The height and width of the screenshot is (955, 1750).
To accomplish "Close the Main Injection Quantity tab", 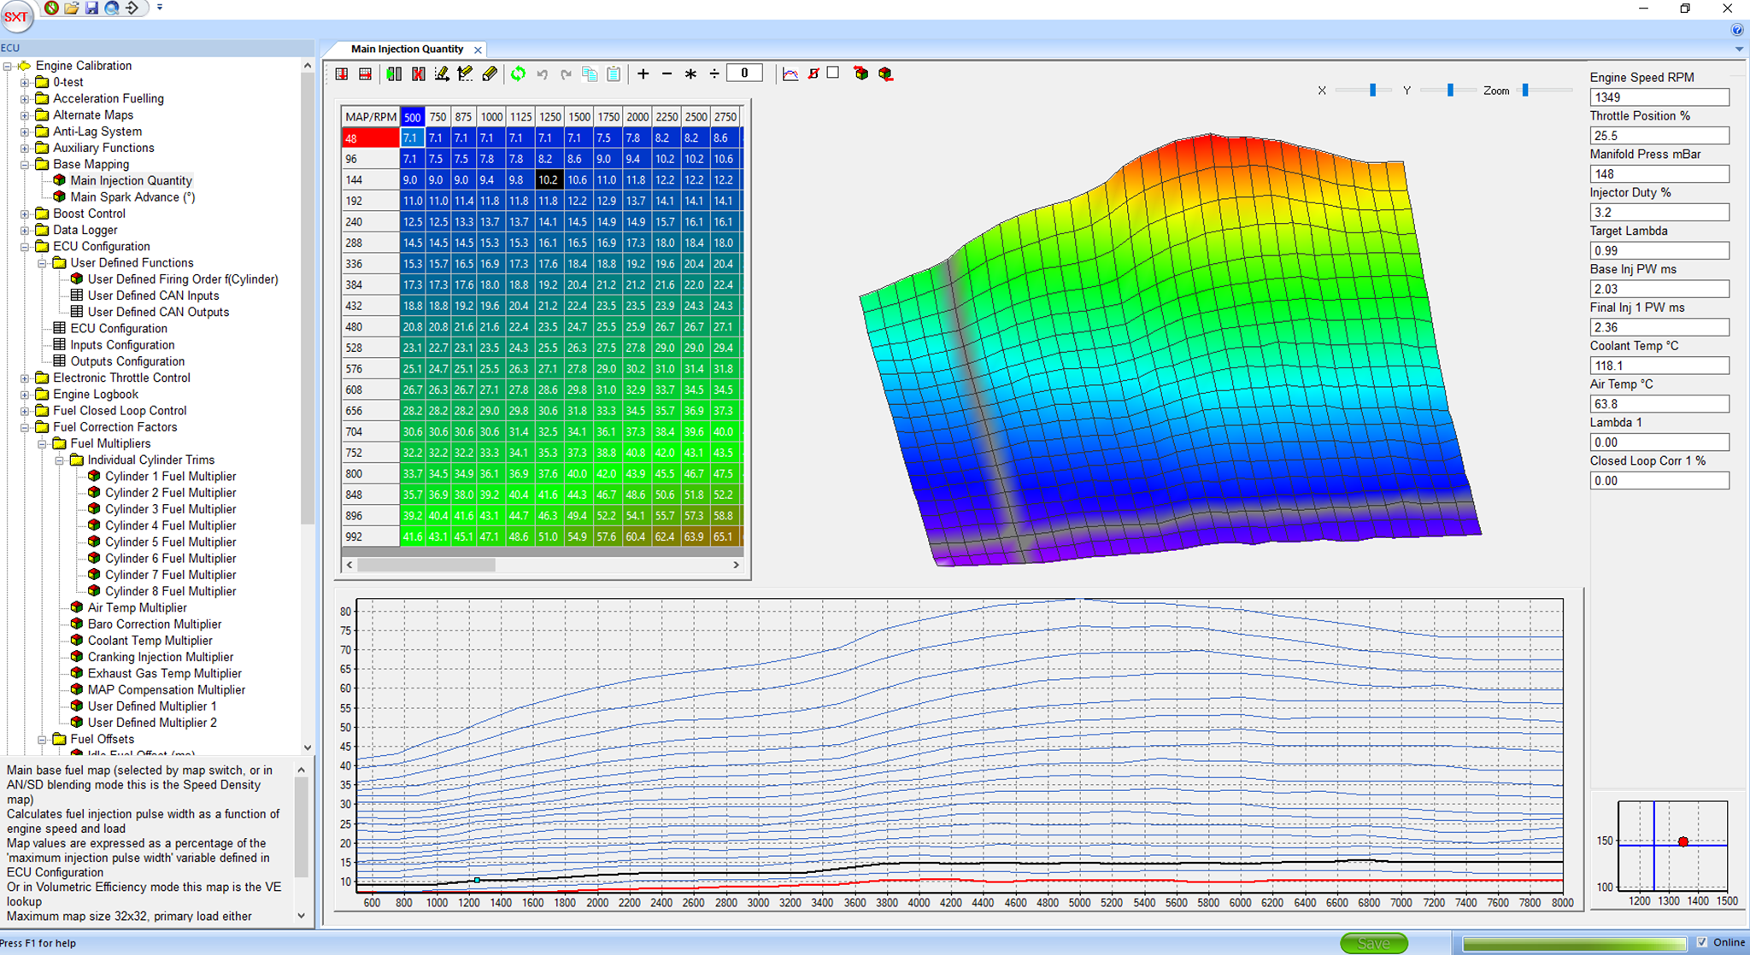I will [x=479, y=50].
